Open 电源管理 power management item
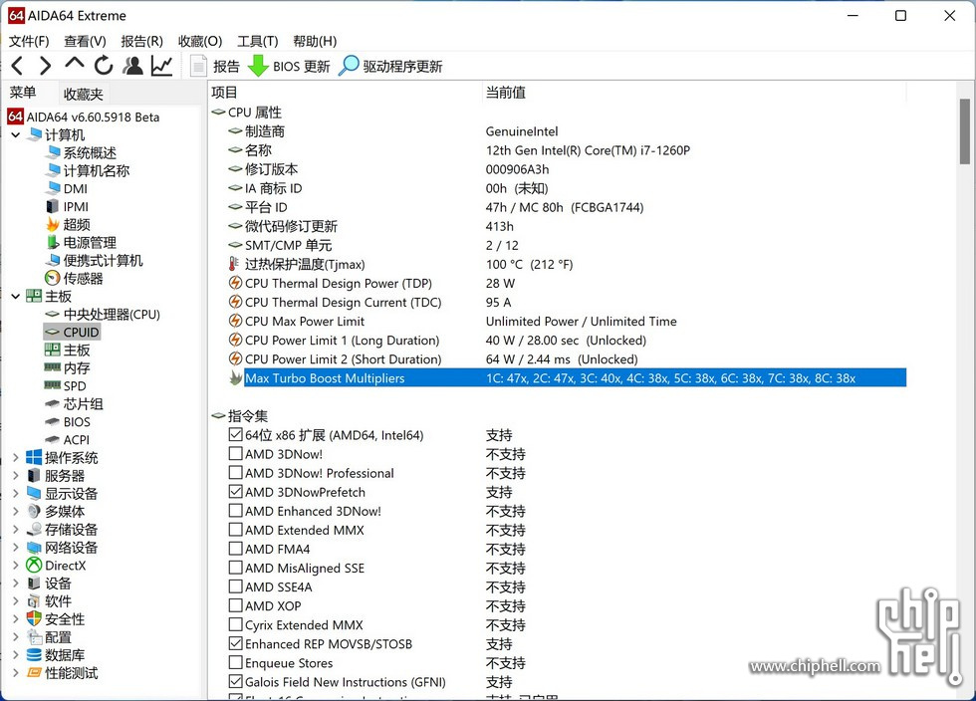This screenshot has height=701, width=976. coord(82,243)
